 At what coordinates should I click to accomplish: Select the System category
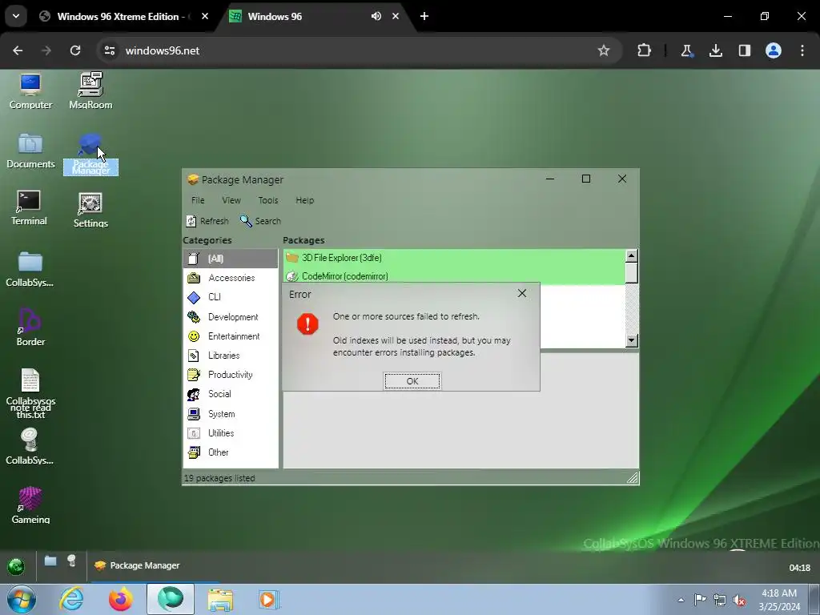pos(231,414)
